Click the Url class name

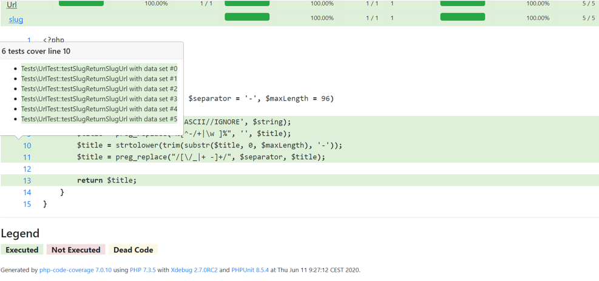point(12,4)
